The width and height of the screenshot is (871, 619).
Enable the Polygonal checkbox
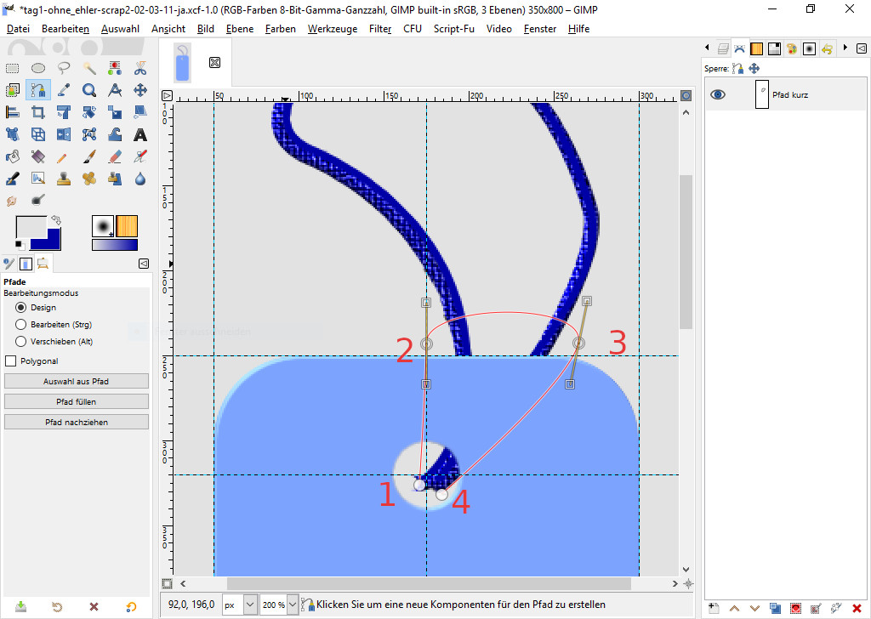pos(11,361)
